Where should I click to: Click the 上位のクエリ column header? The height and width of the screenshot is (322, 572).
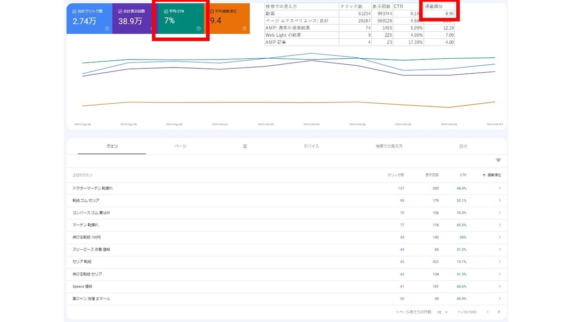click(83, 175)
